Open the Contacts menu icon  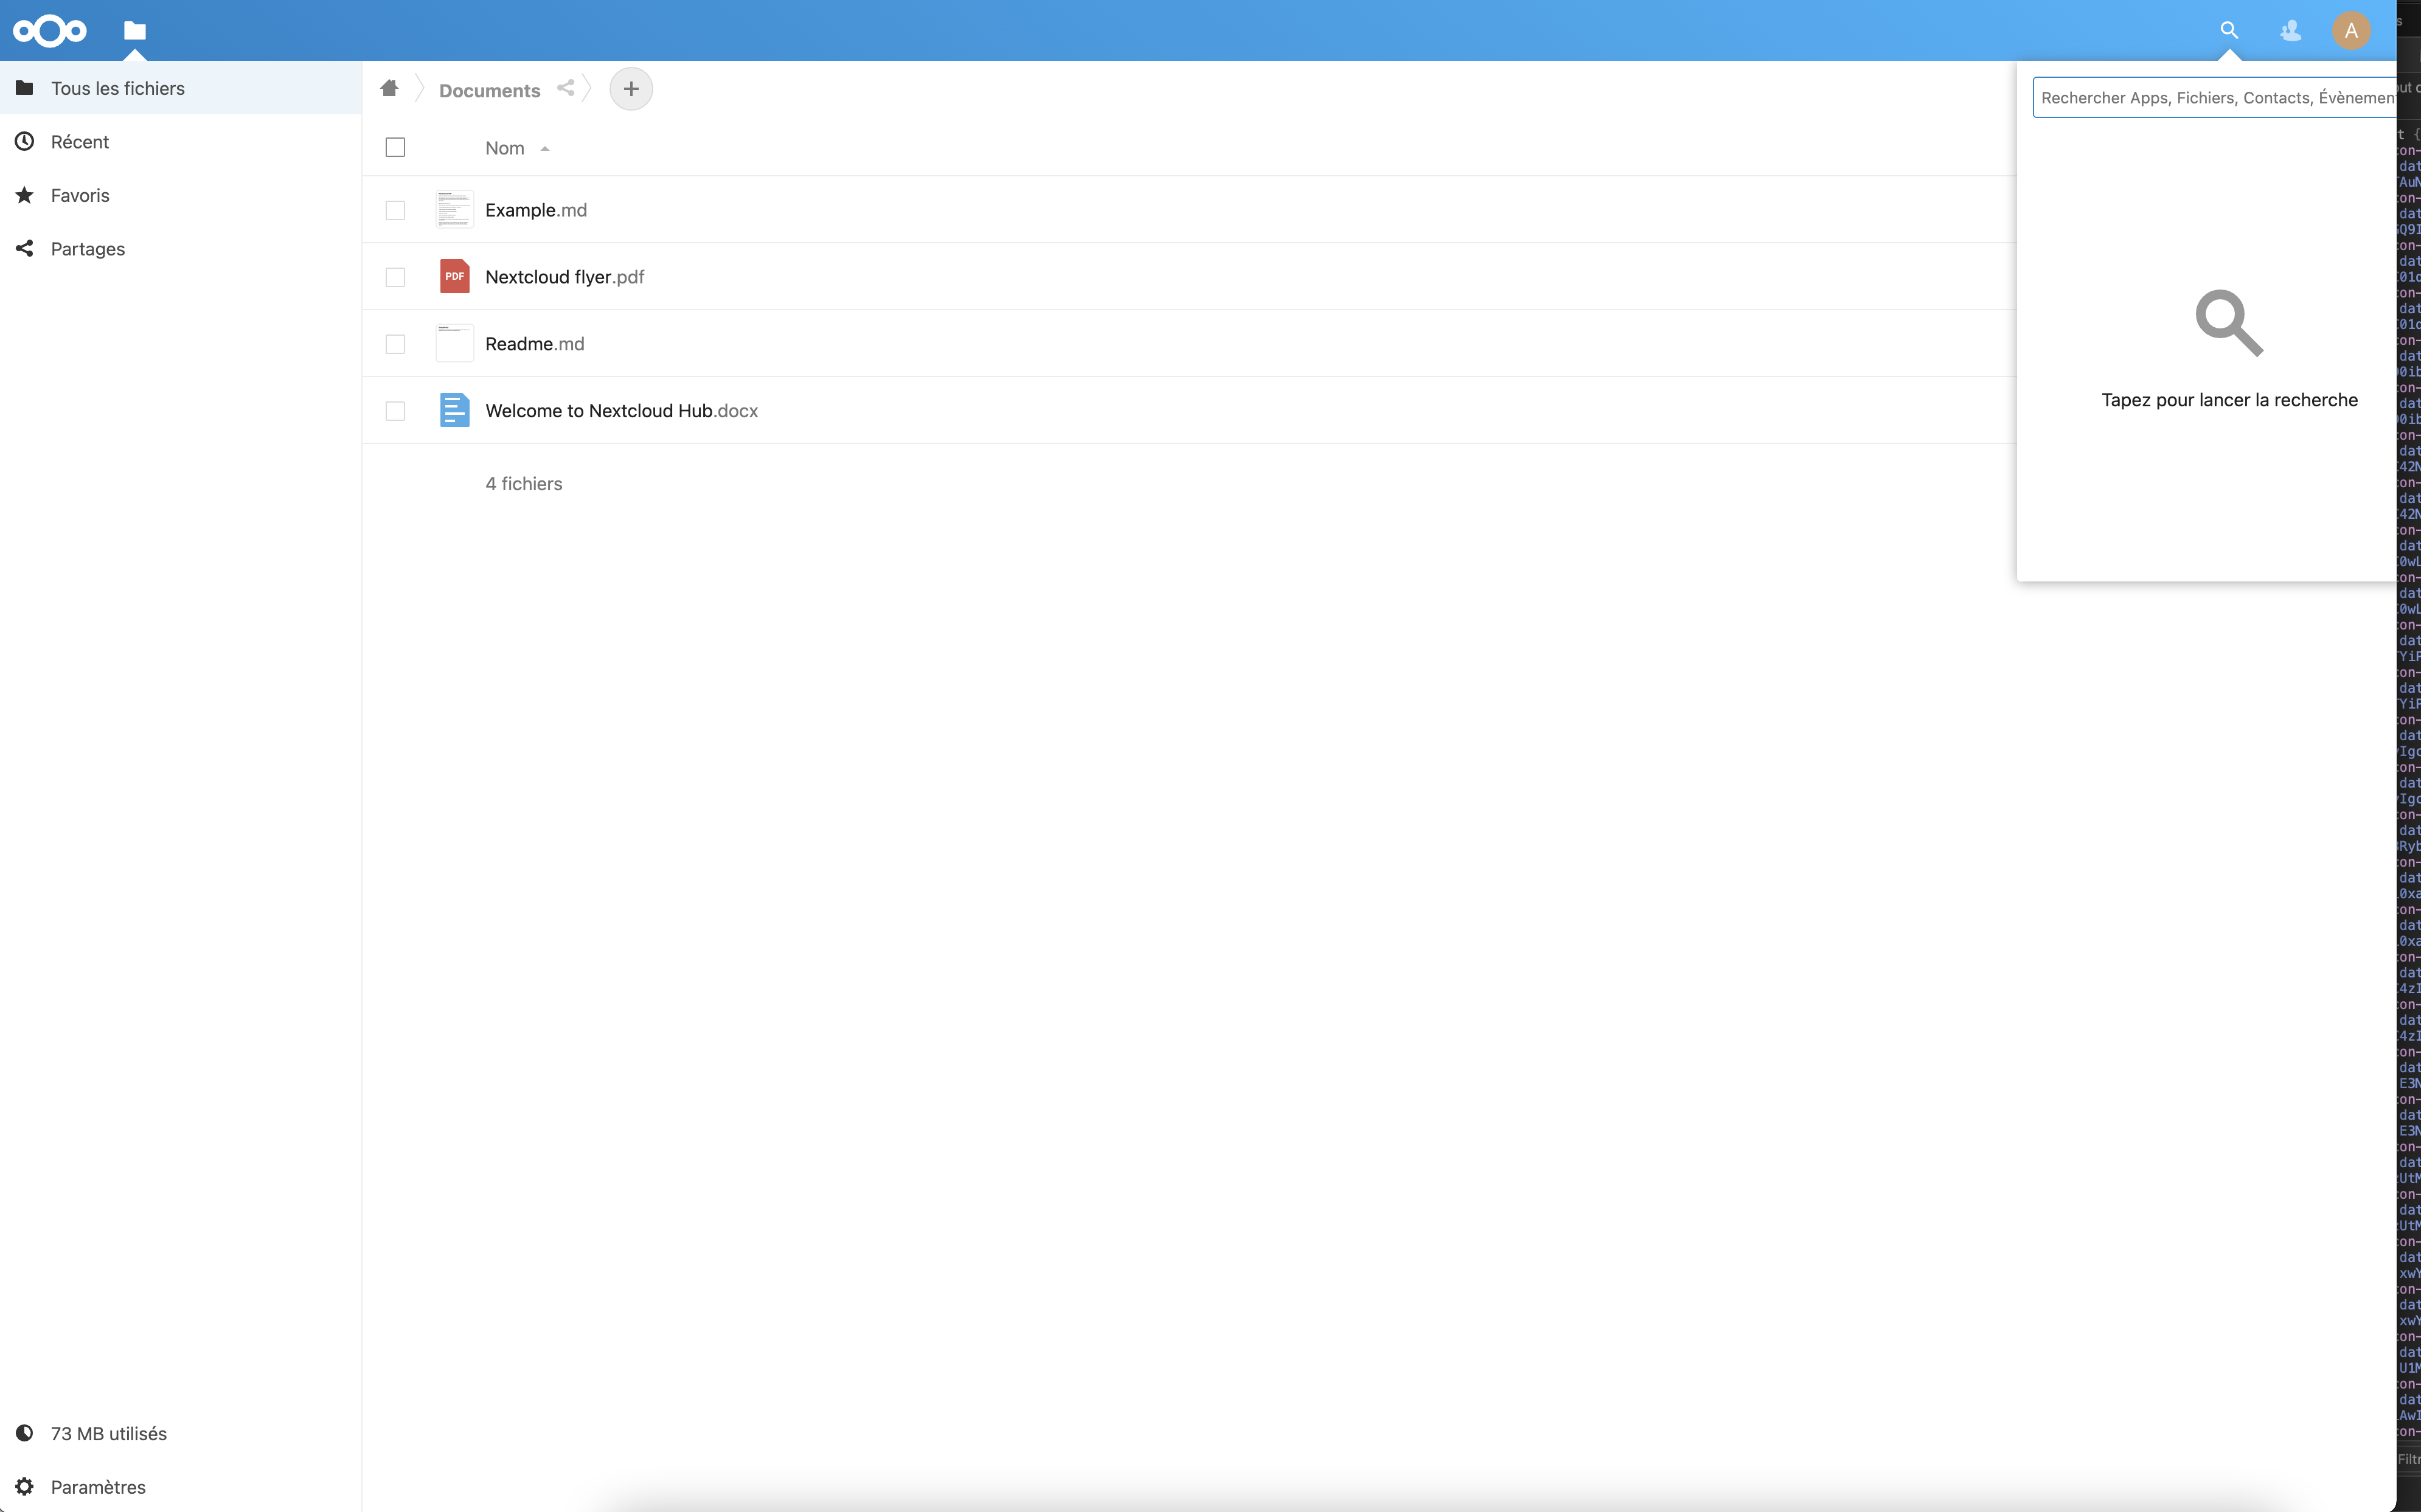click(2290, 31)
